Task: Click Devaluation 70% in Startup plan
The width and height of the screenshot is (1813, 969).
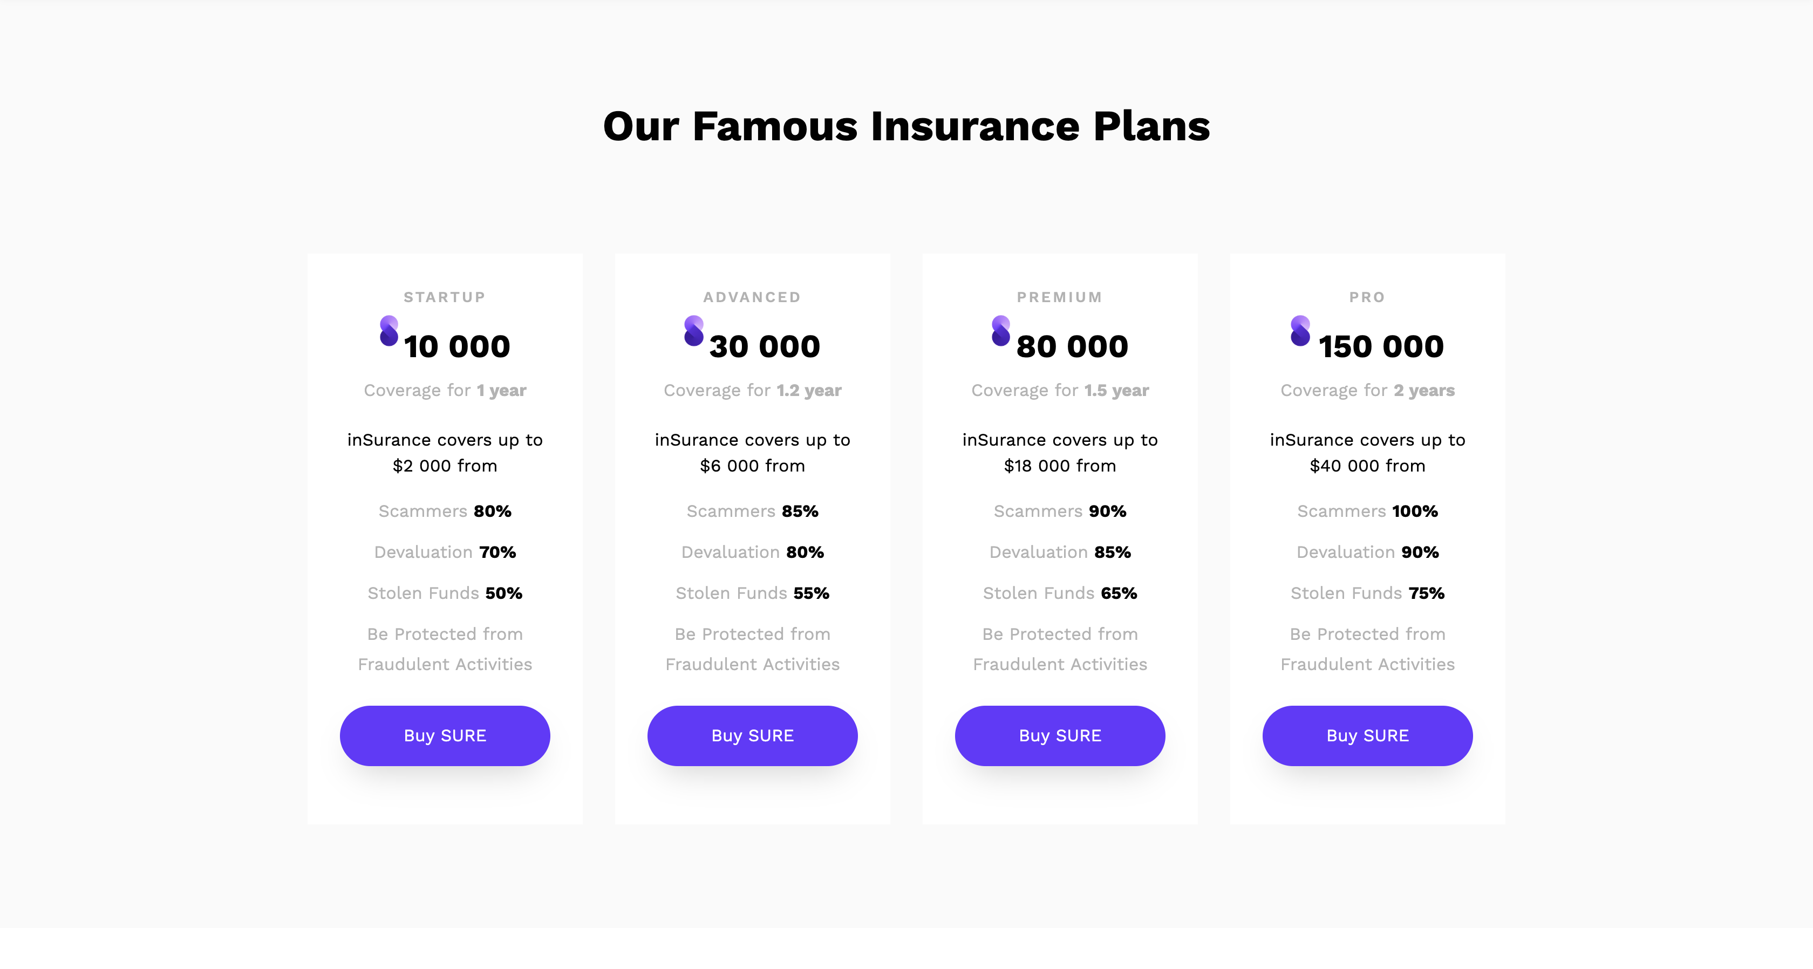Action: pos(445,552)
